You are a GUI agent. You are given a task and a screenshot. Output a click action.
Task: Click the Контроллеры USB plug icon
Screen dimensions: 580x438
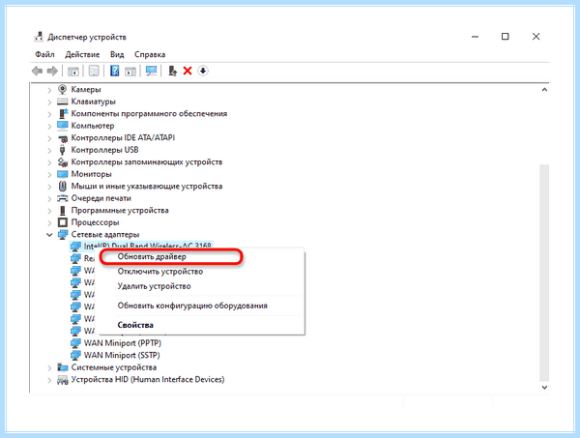[63, 150]
